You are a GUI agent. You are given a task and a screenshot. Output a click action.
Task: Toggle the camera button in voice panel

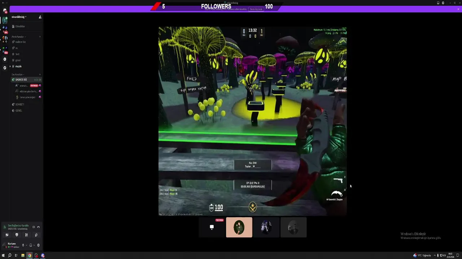[7, 235]
